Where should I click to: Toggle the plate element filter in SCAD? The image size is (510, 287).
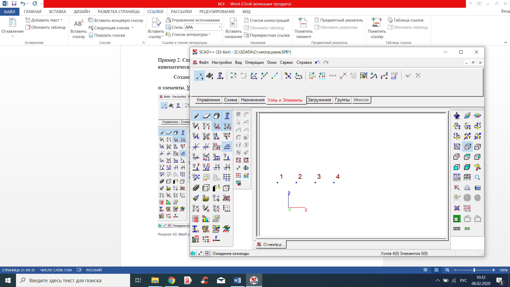(x=206, y=116)
